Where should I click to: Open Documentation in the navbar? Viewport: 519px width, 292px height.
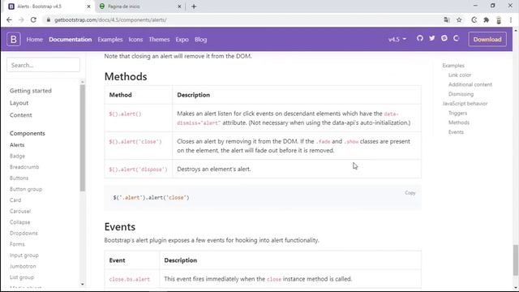coord(71,40)
